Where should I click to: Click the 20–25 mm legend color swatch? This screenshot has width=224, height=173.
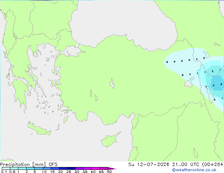[x=63, y=168]
